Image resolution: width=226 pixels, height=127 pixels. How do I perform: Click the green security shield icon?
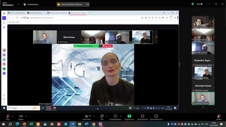[193, 4]
